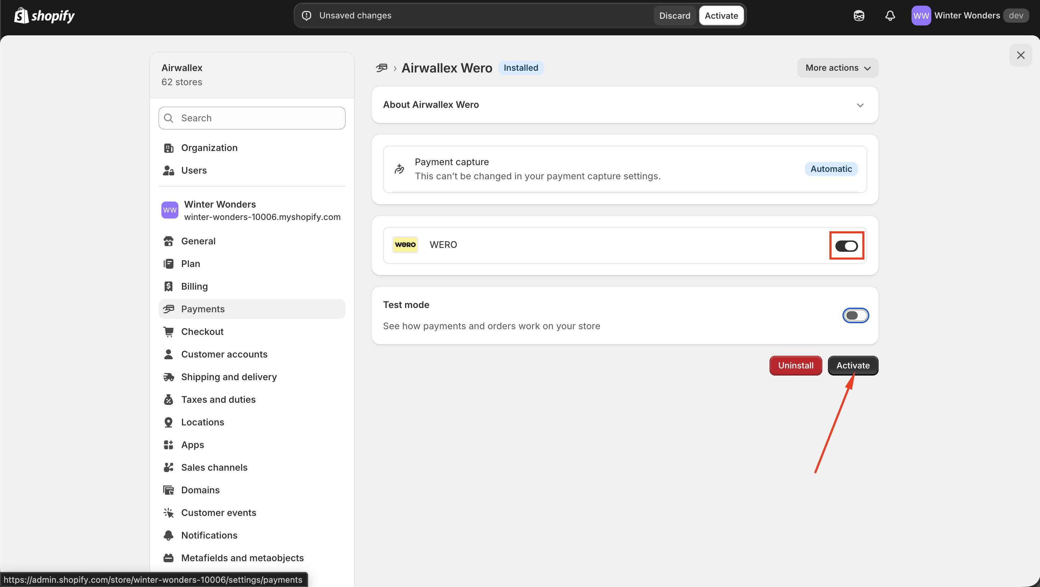The height and width of the screenshot is (587, 1040).
Task: Click the WERO brand logo
Action: coord(405,245)
